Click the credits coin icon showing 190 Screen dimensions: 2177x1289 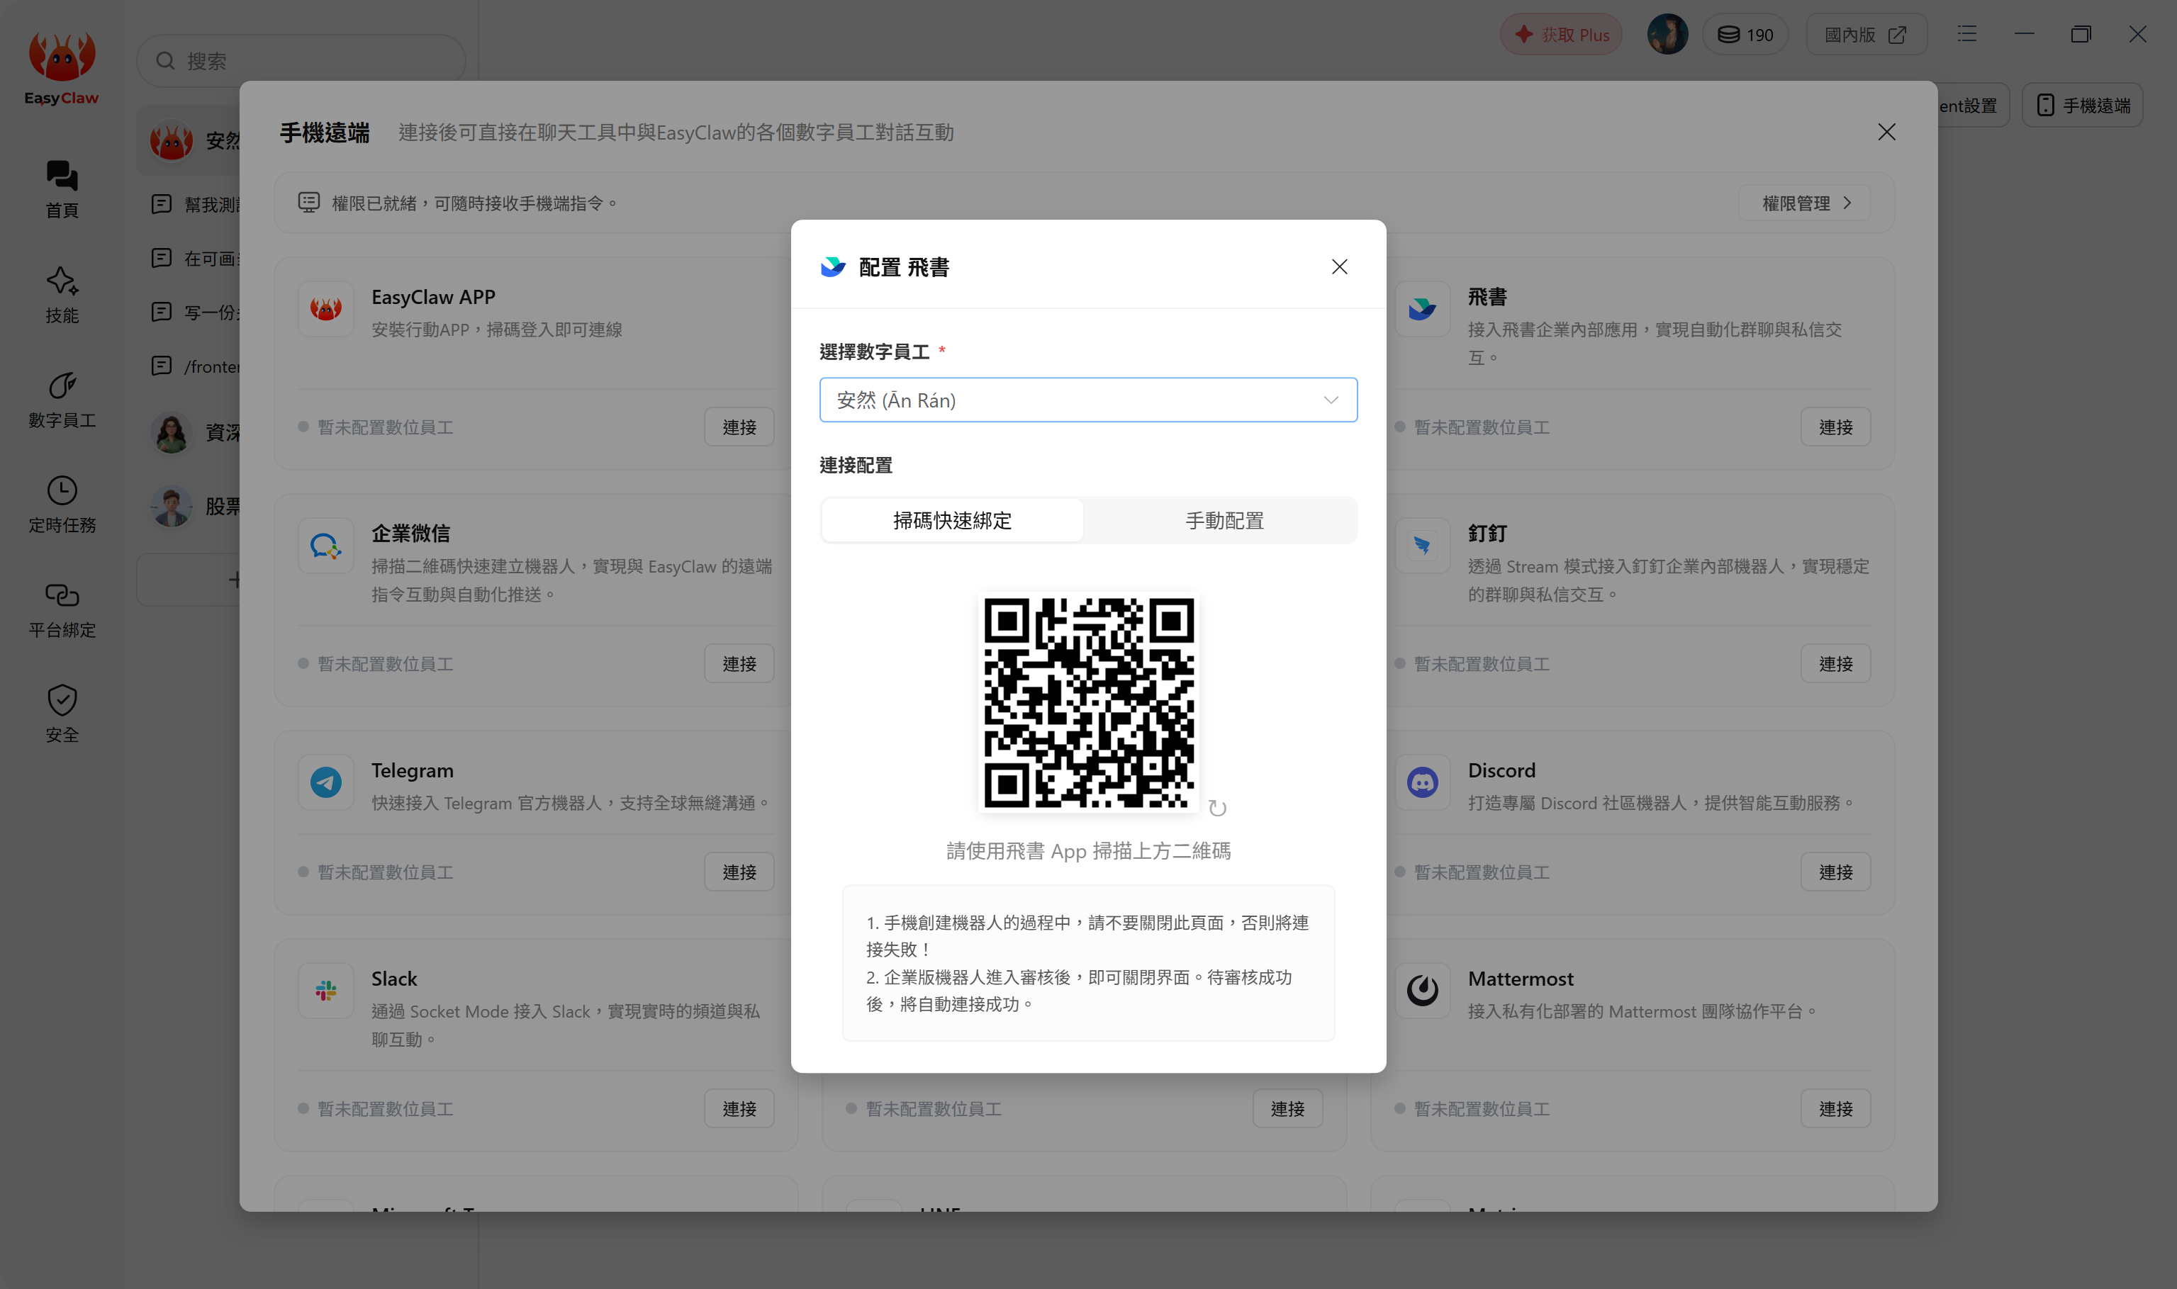click(1729, 35)
